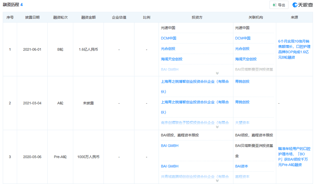Open the BOP 1.6亿元 B轮 source article
Viewport: 316px width, 184px height.
point(294,49)
